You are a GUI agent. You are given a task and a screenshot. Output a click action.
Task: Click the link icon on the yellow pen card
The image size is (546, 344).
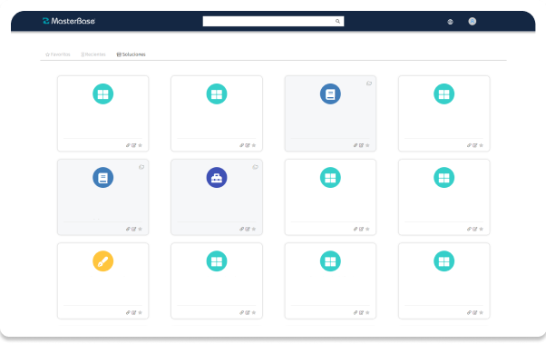click(128, 312)
